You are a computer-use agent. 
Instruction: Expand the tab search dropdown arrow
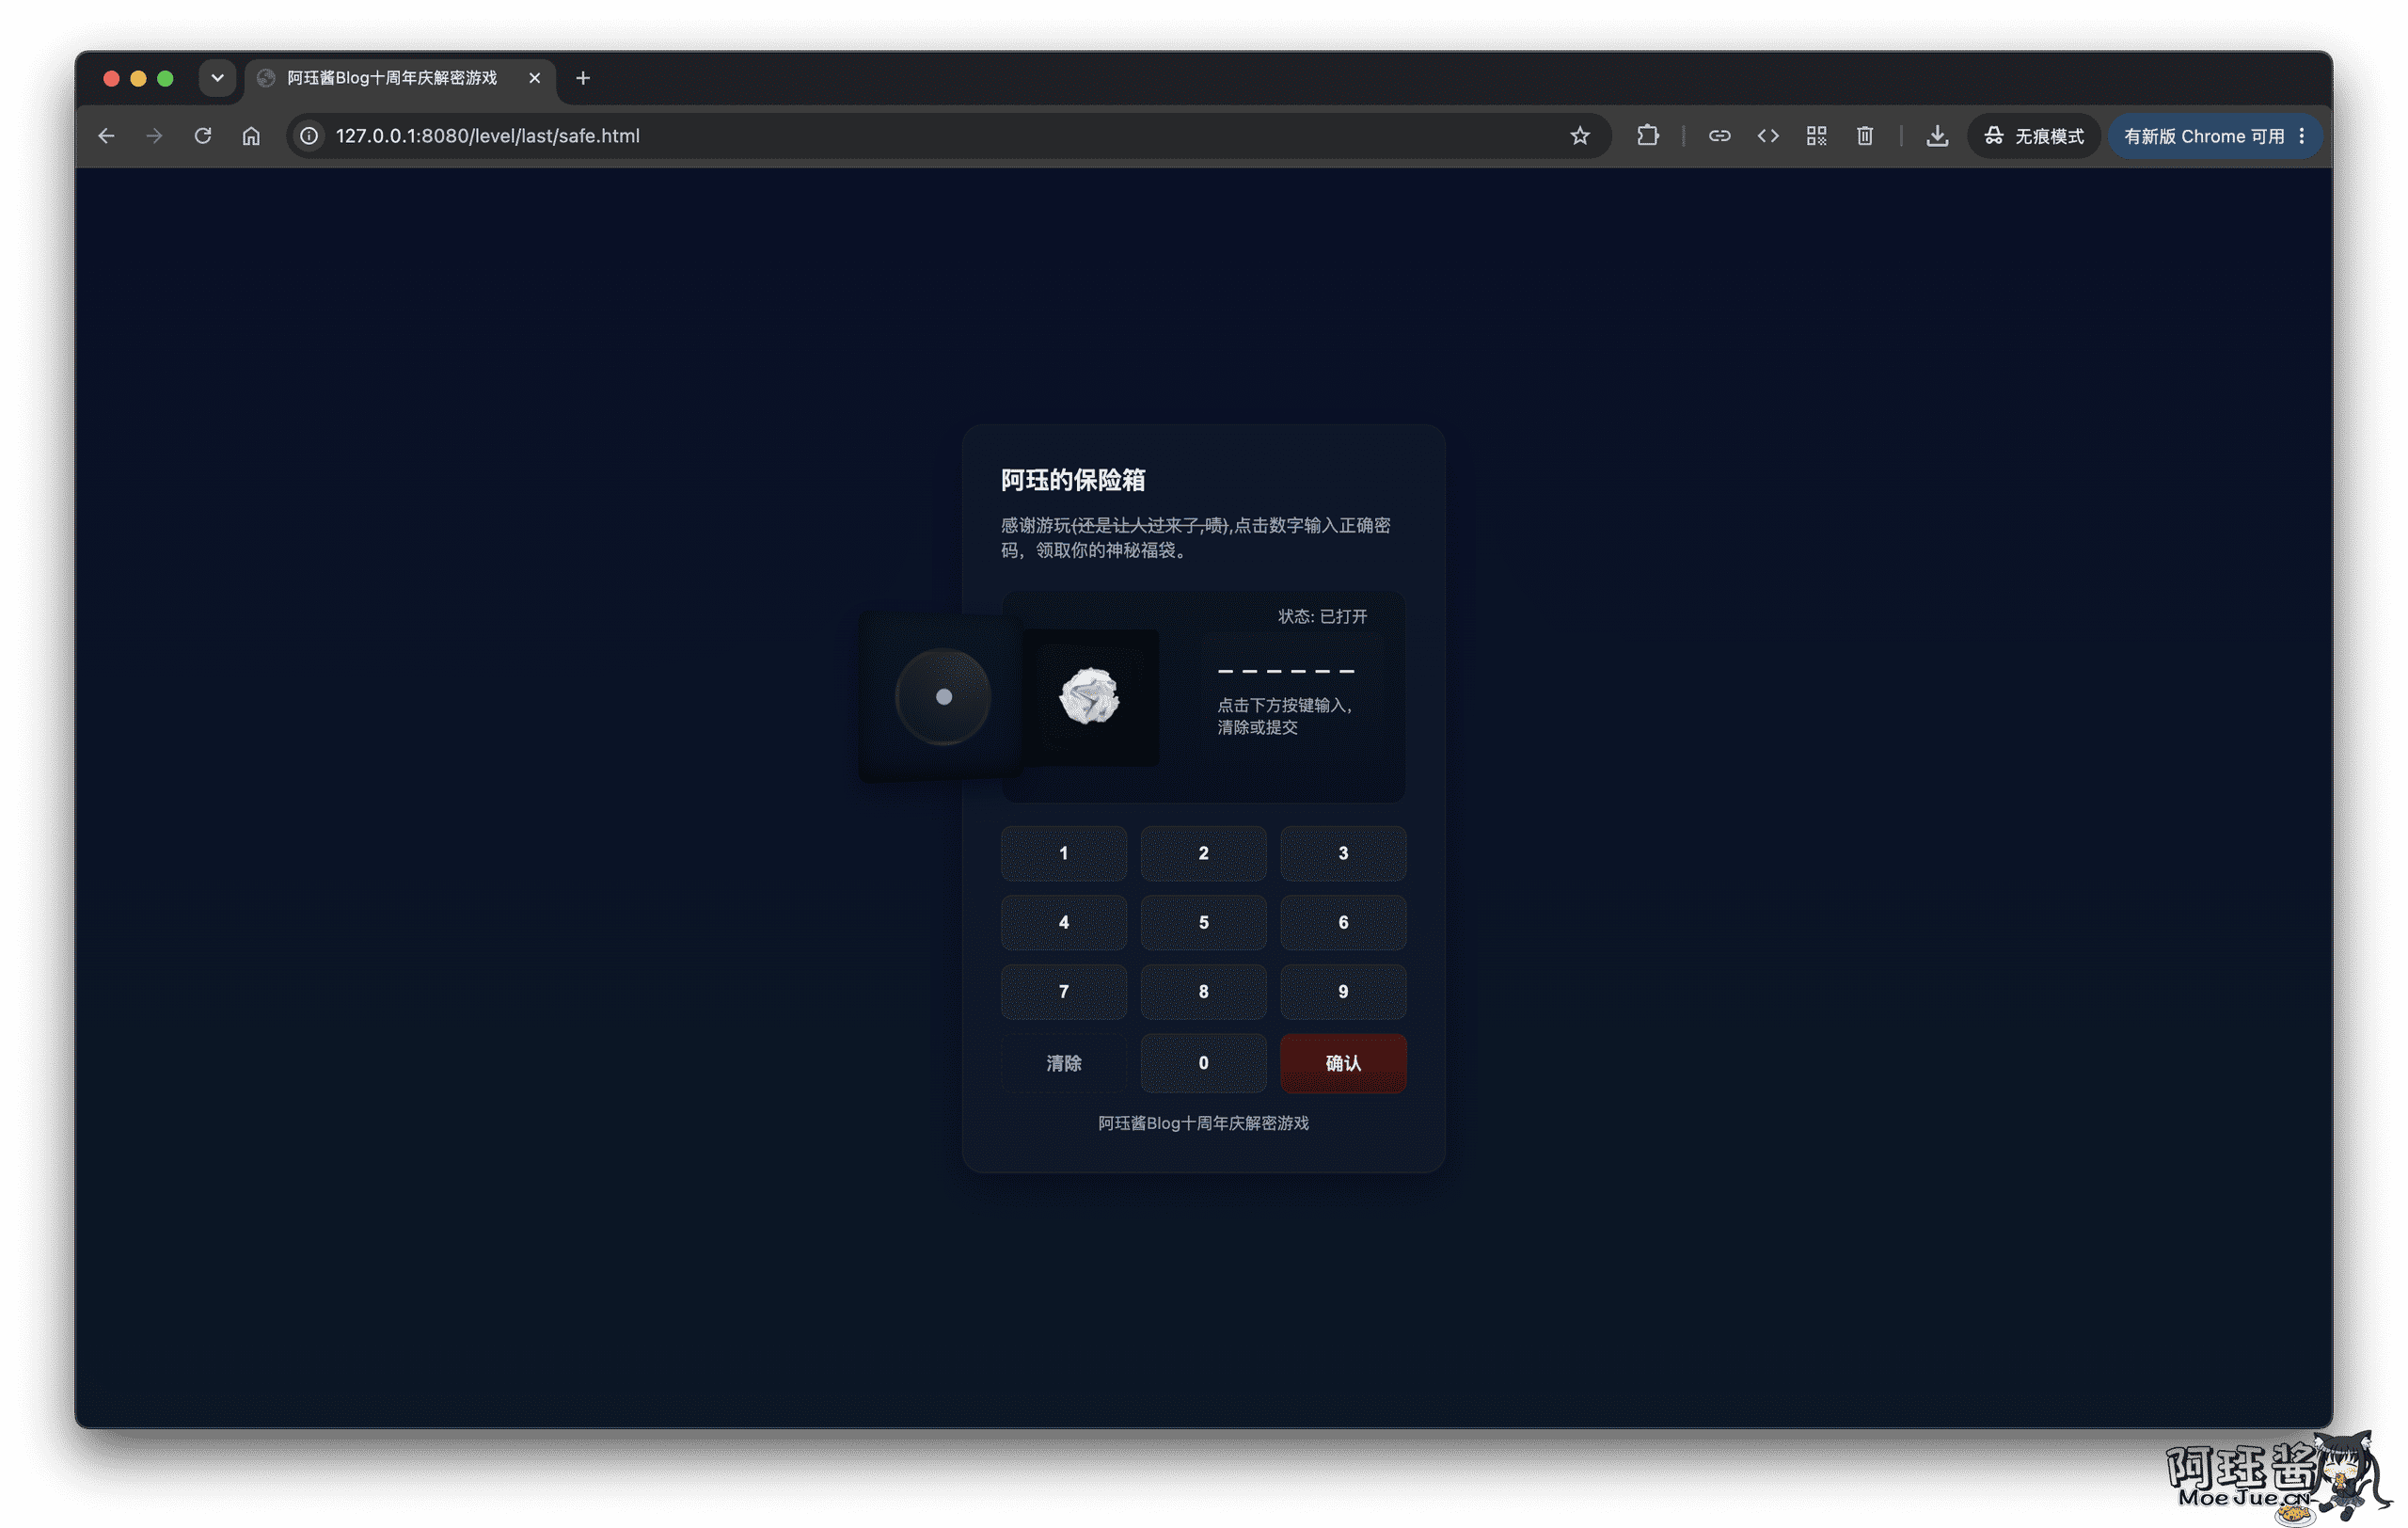(217, 78)
